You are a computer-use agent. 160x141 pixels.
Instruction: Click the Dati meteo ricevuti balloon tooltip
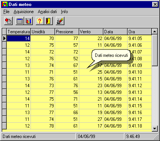(111, 55)
